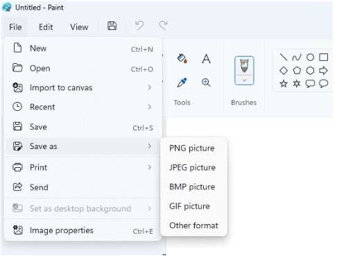Click the Brushes group label
337x258 pixels.
click(244, 103)
